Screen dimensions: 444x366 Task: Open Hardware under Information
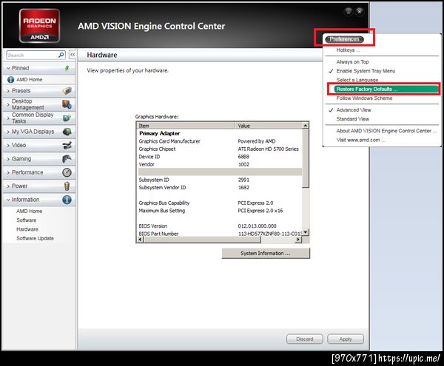[27, 229]
